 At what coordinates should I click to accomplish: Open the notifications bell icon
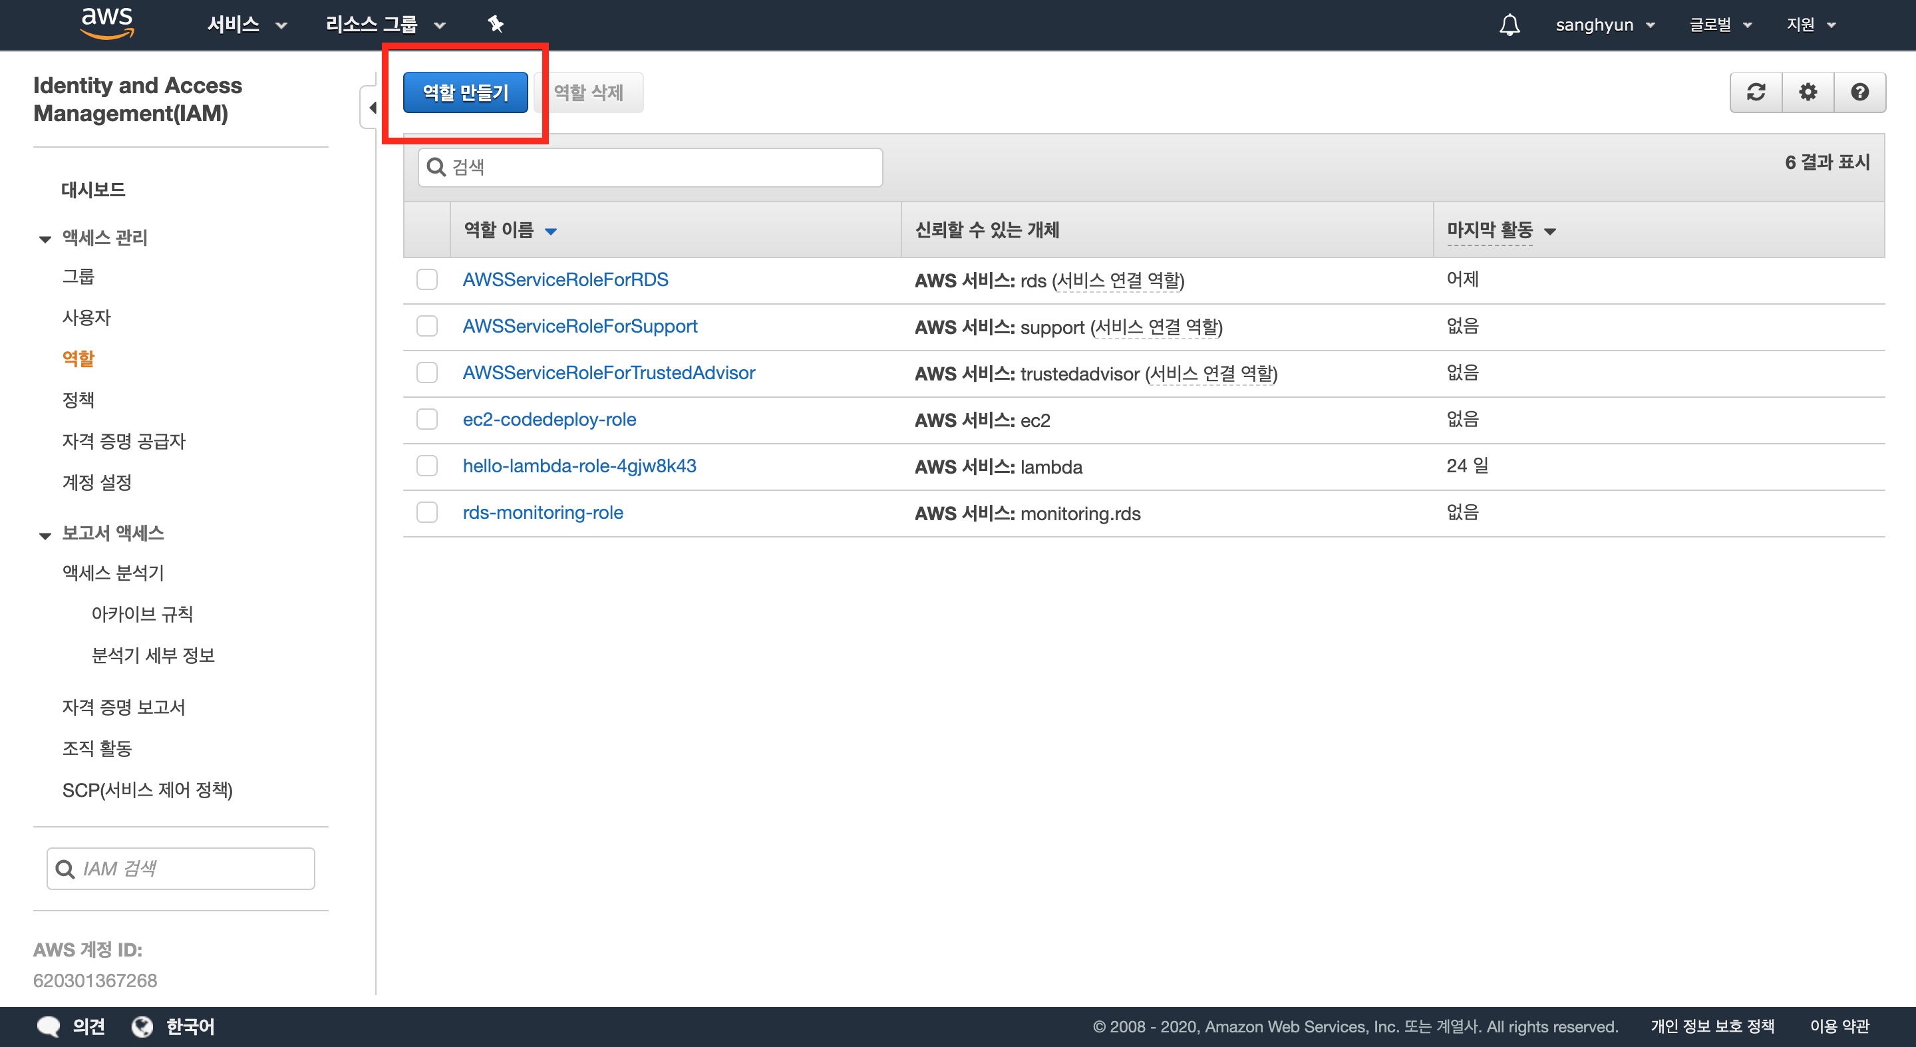1509,25
